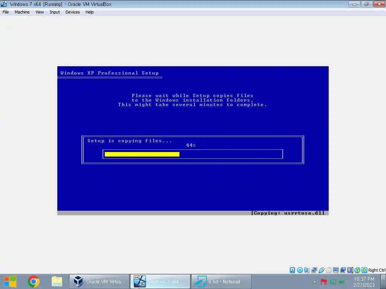Open the Input menu
The image size is (386, 289).
pyautogui.click(x=55, y=12)
